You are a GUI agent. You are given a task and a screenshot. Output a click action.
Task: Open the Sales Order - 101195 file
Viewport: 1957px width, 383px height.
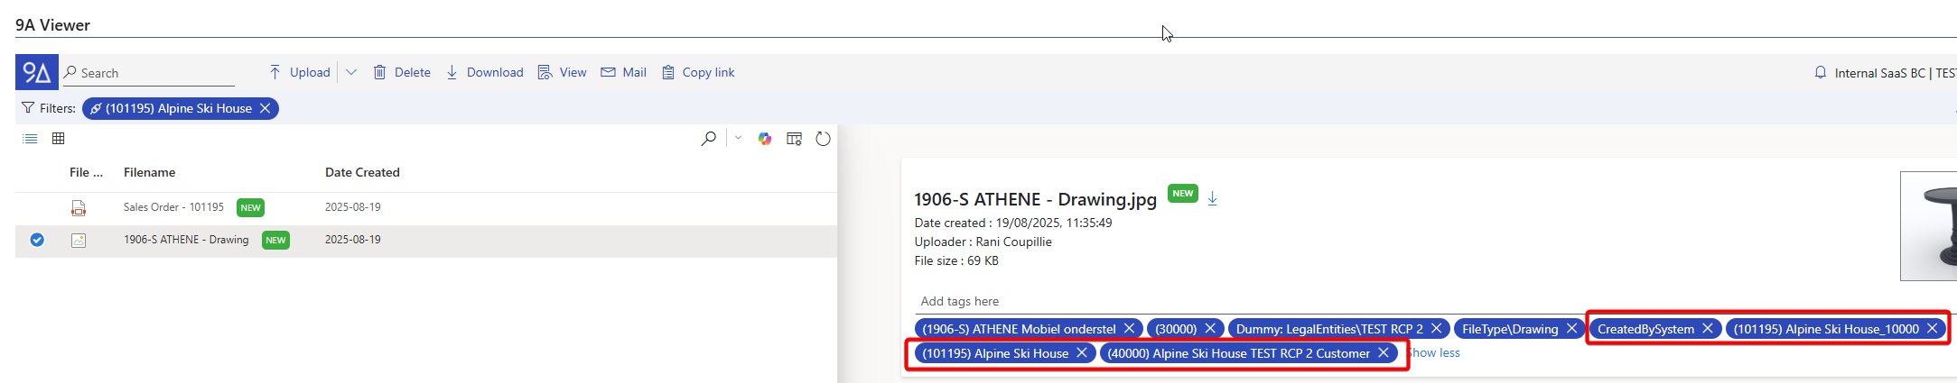(173, 207)
